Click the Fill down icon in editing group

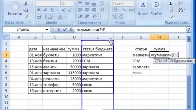pos(171,10)
